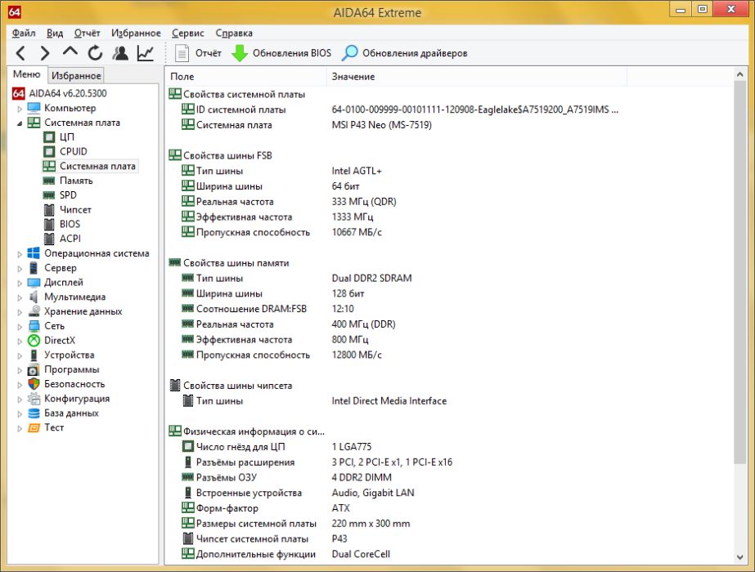Viewport: 755px width, 572px height.
Task: Select the ACPI chip icon in tree
Action: tap(49, 239)
